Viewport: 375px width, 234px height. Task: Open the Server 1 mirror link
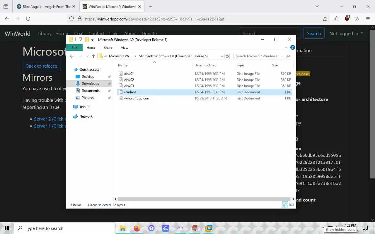[x=50, y=126]
